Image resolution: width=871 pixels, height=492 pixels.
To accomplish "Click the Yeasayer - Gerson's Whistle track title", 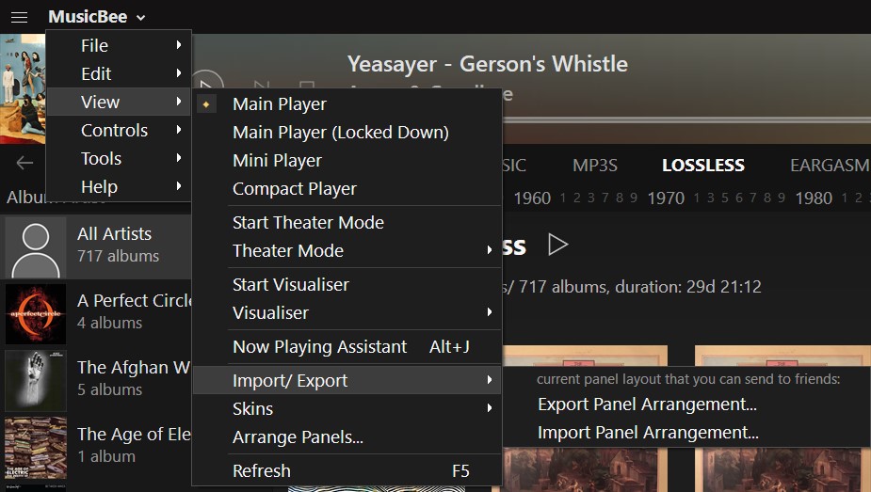I will tap(488, 64).
